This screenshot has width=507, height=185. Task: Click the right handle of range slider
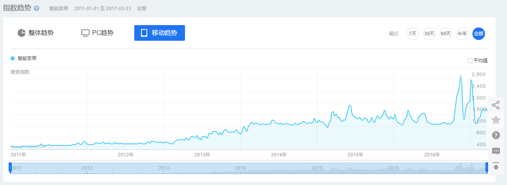(487, 167)
